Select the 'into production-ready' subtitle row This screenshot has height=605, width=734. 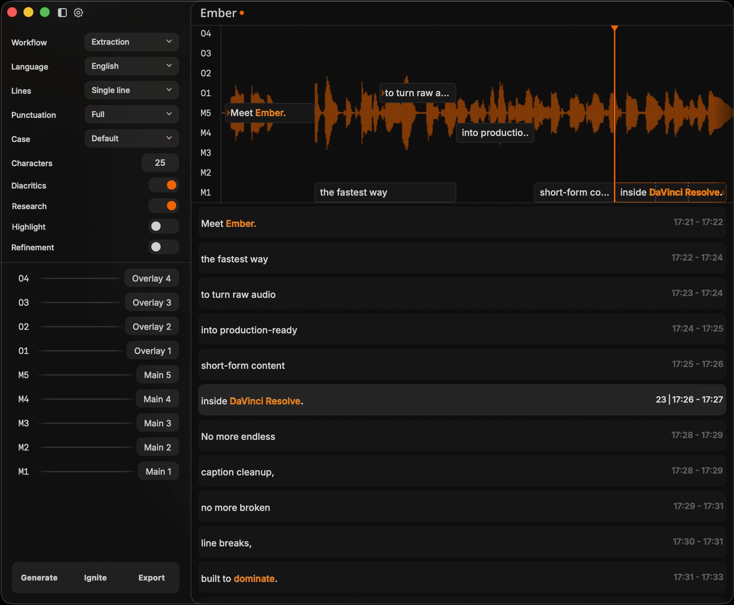point(462,329)
